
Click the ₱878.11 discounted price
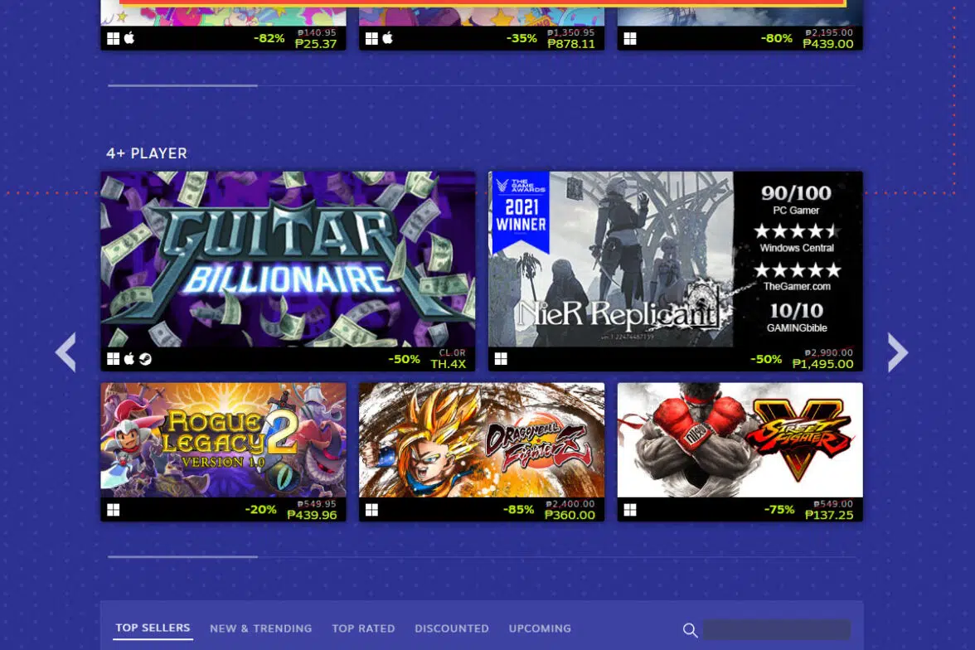[x=570, y=44]
